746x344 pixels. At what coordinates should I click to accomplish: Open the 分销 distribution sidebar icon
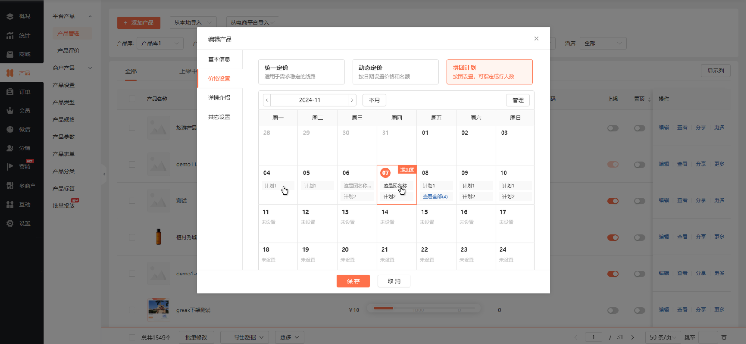(x=10, y=148)
